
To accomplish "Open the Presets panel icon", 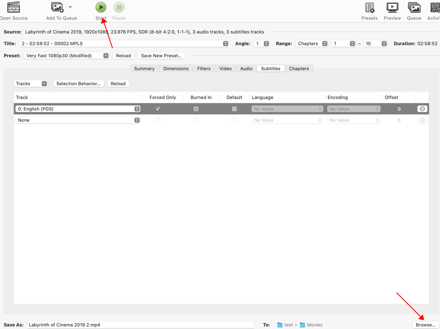I will (x=370, y=7).
